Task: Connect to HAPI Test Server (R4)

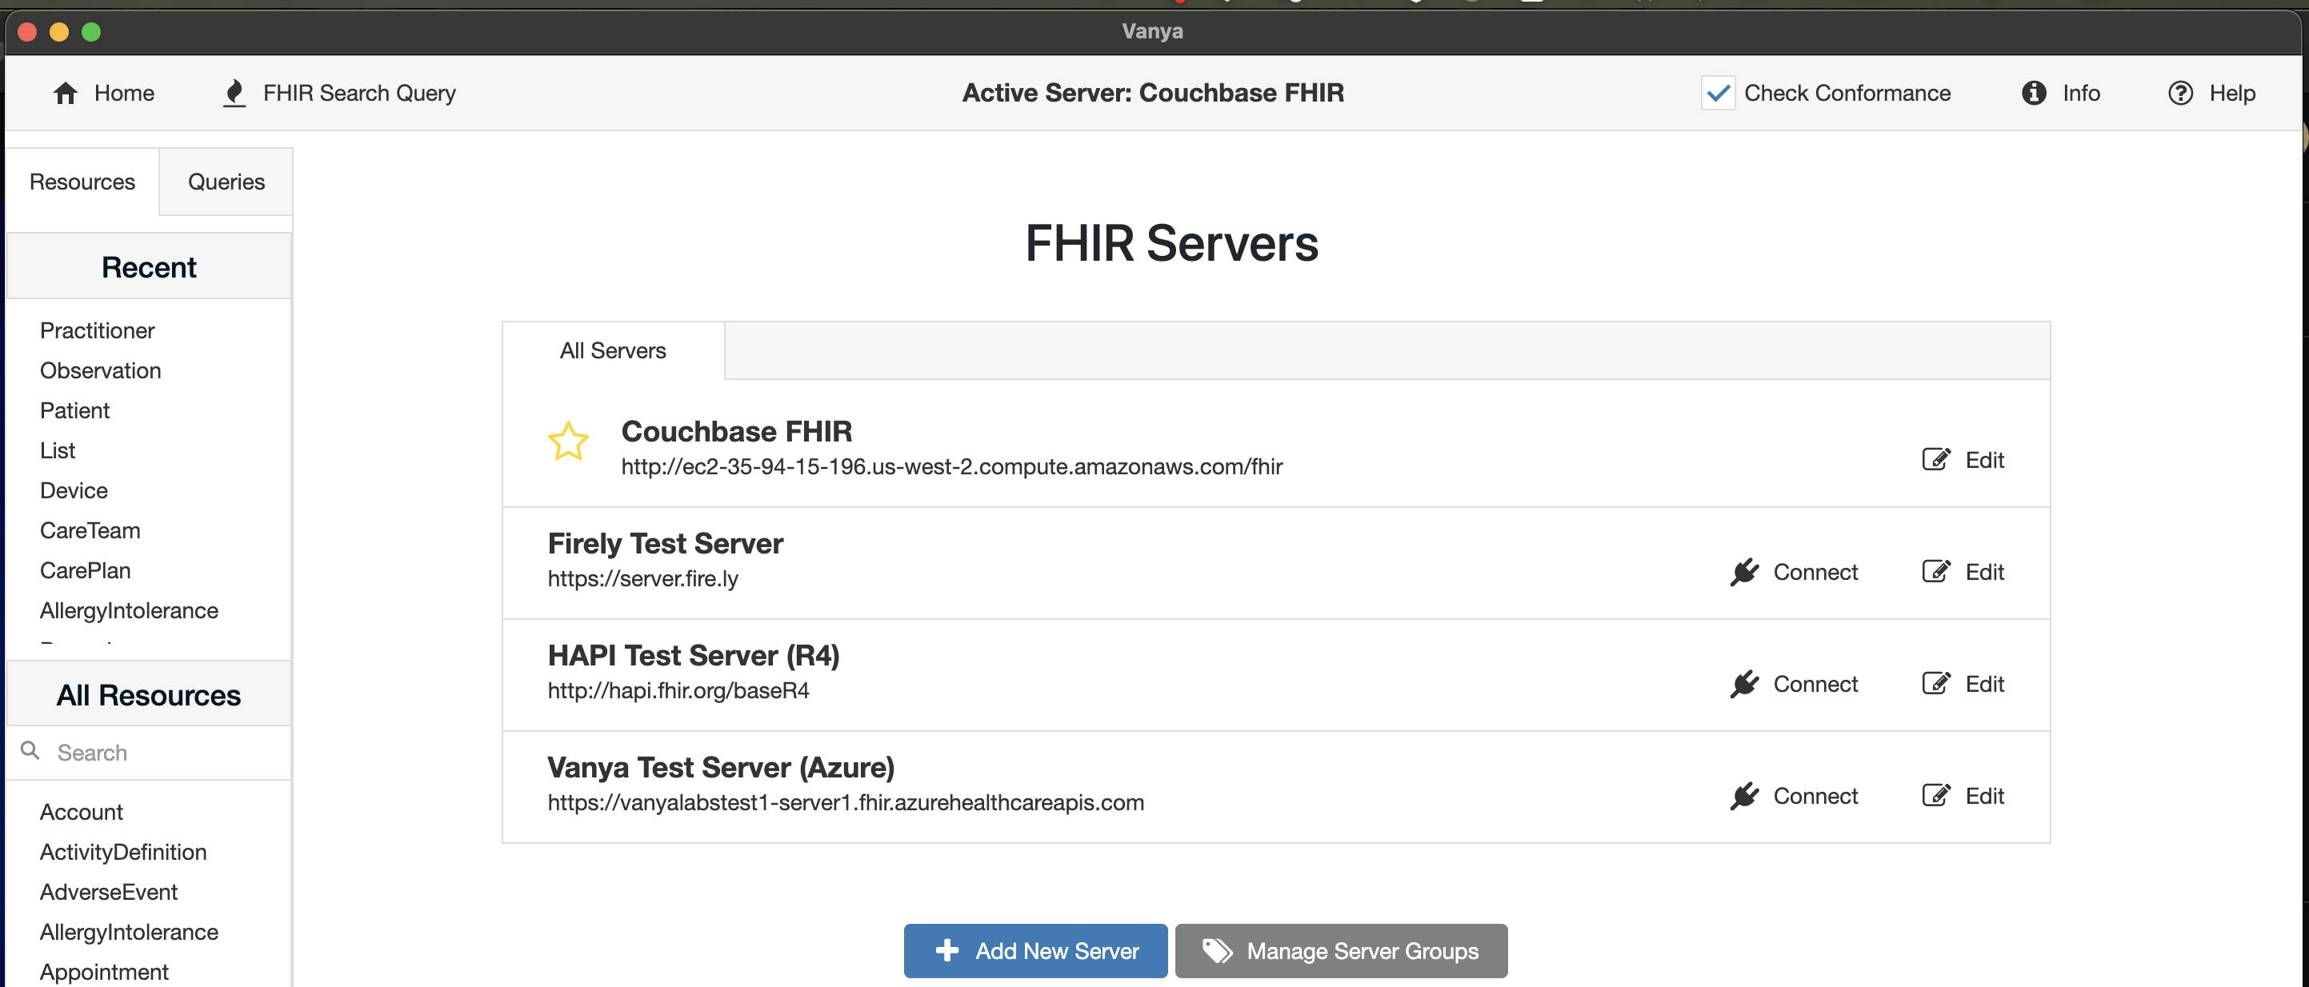Action: click(x=1795, y=684)
